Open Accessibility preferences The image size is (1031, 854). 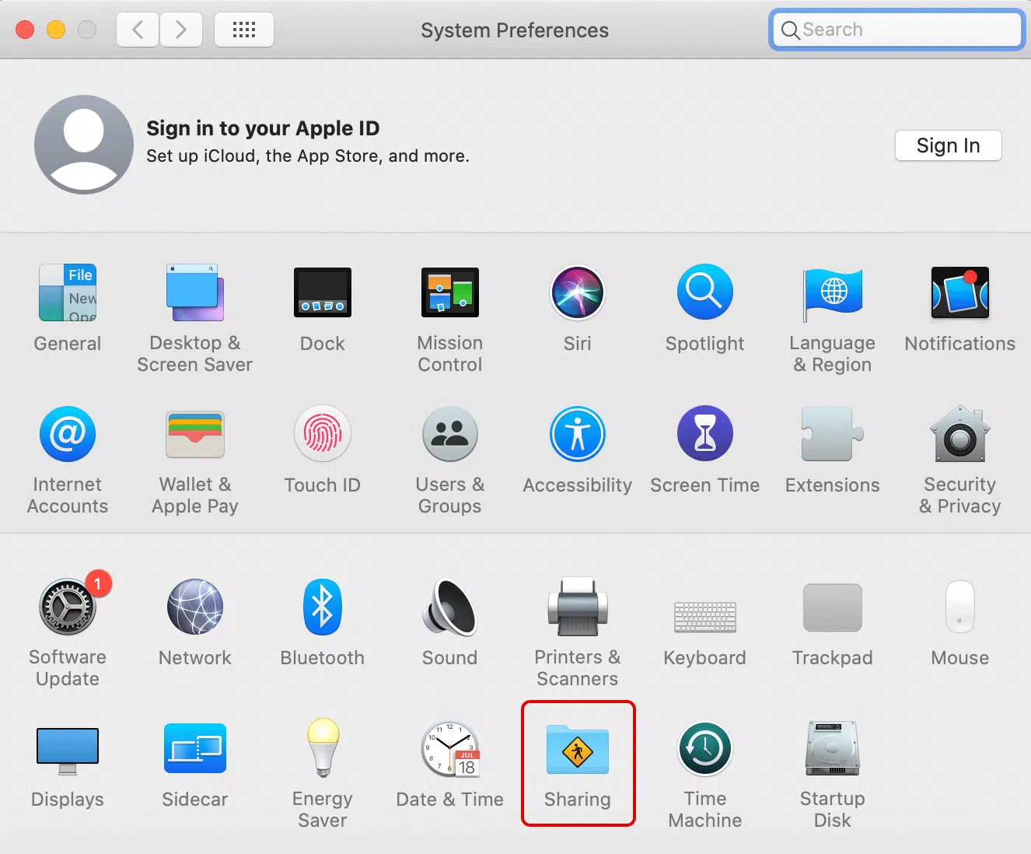578,434
